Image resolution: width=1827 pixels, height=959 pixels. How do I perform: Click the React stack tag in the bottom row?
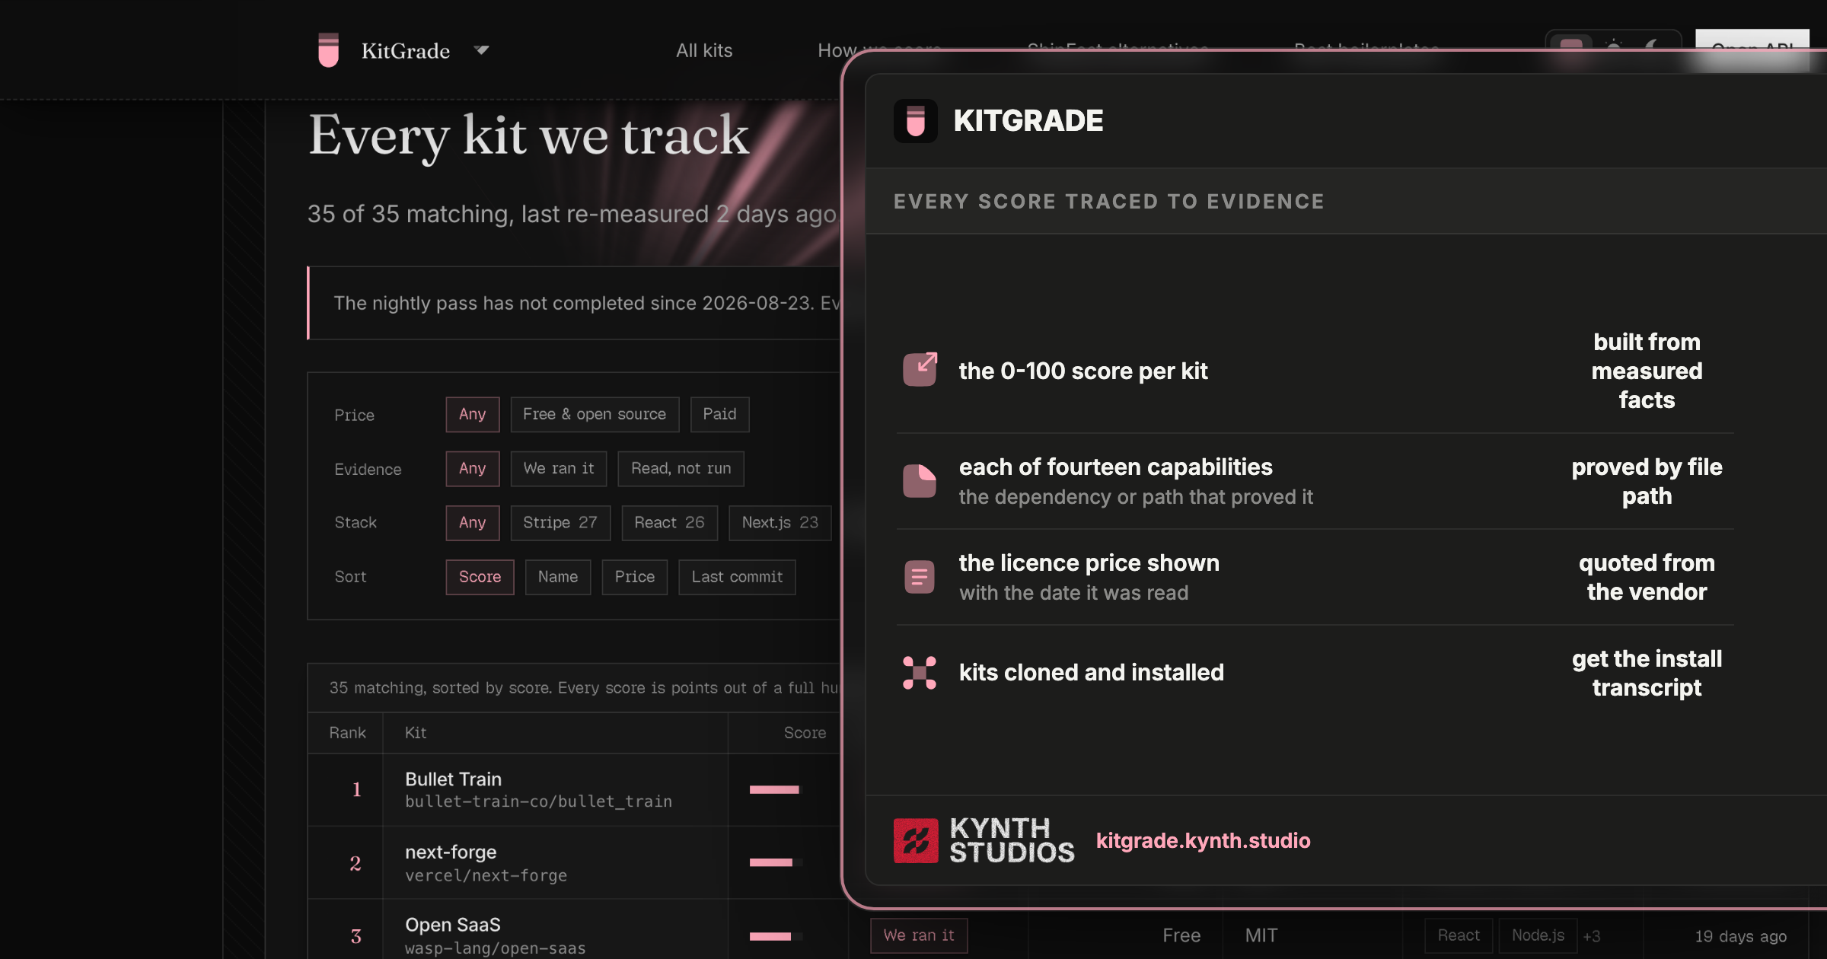(1459, 935)
